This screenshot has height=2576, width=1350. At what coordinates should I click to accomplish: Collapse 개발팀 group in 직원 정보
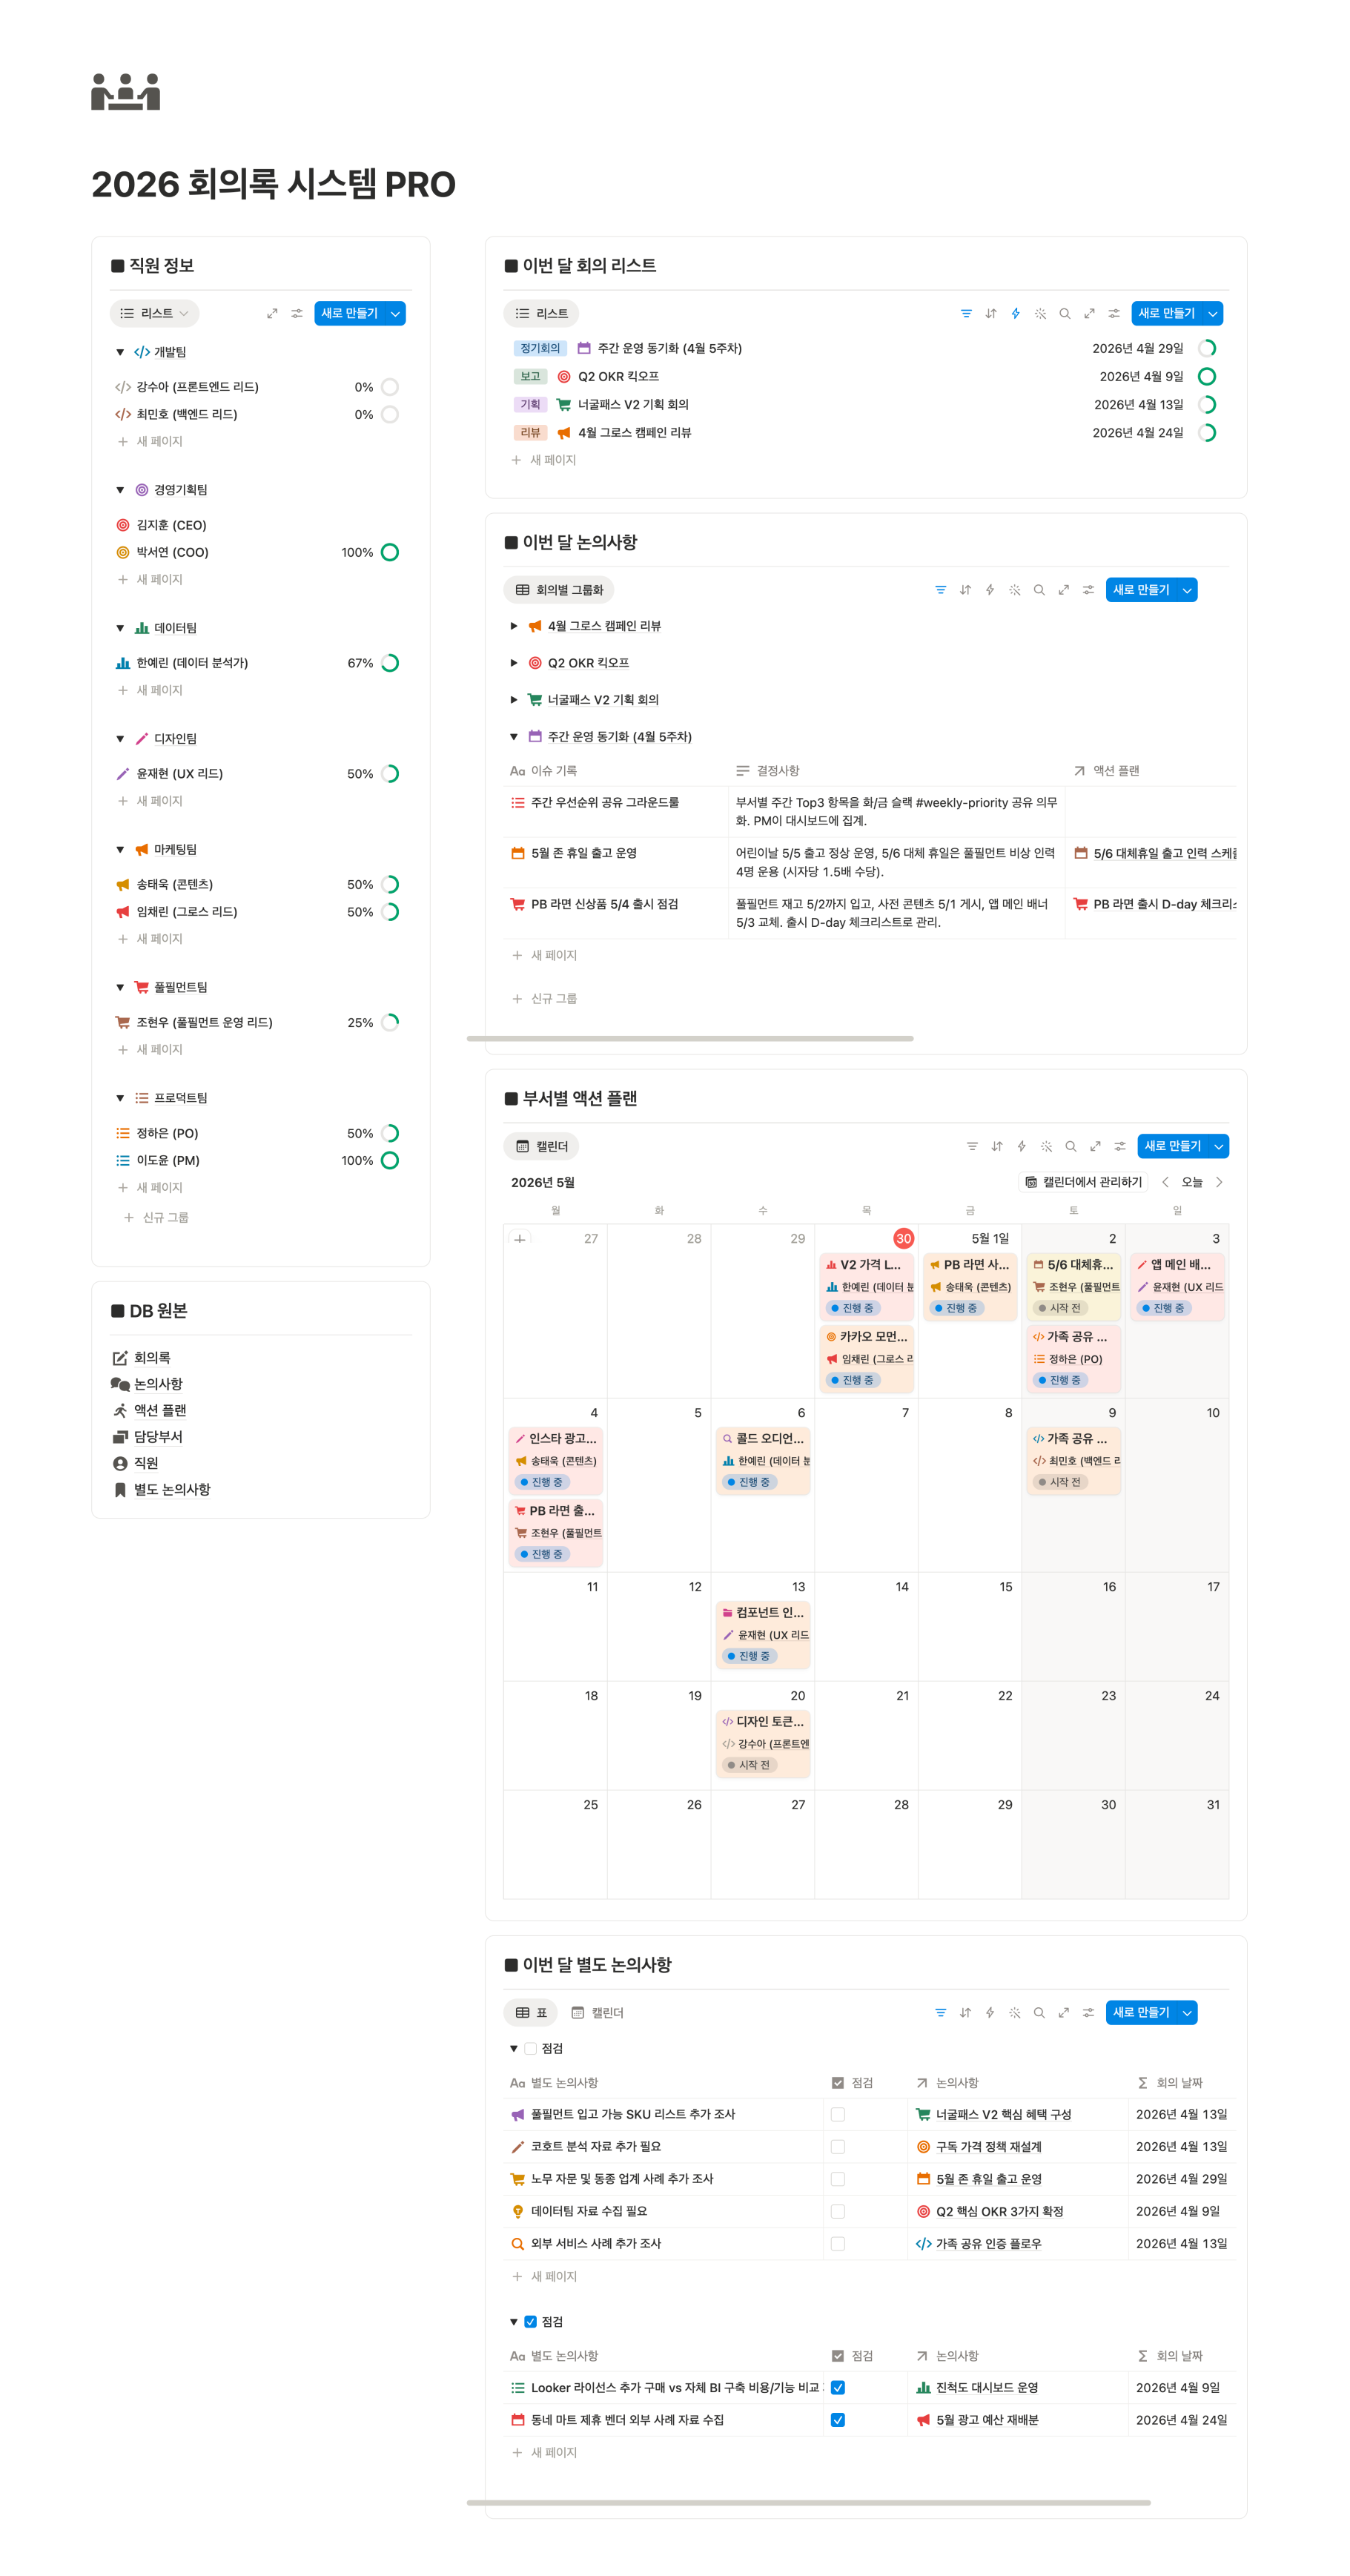click(x=120, y=352)
